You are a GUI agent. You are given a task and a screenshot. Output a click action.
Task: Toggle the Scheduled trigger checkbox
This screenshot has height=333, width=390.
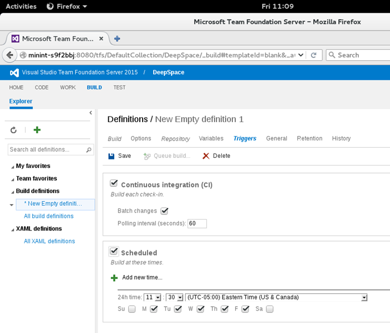pos(114,252)
